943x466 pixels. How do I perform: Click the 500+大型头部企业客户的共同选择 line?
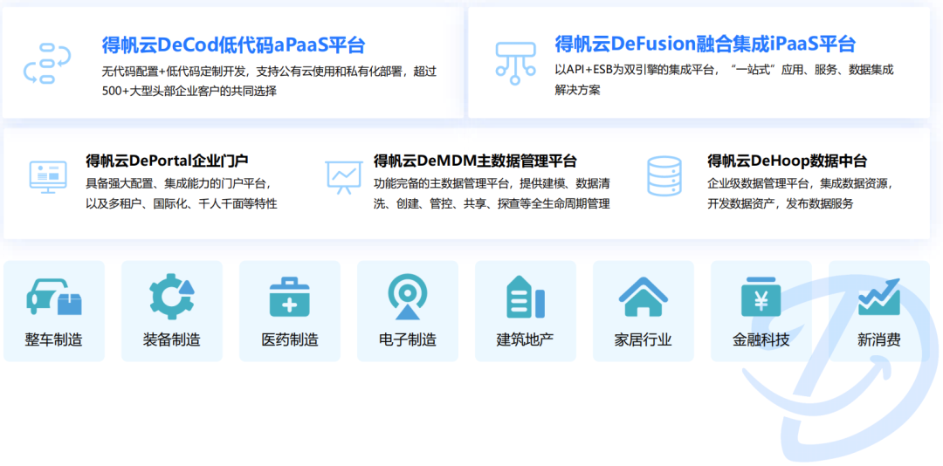tap(189, 92)
